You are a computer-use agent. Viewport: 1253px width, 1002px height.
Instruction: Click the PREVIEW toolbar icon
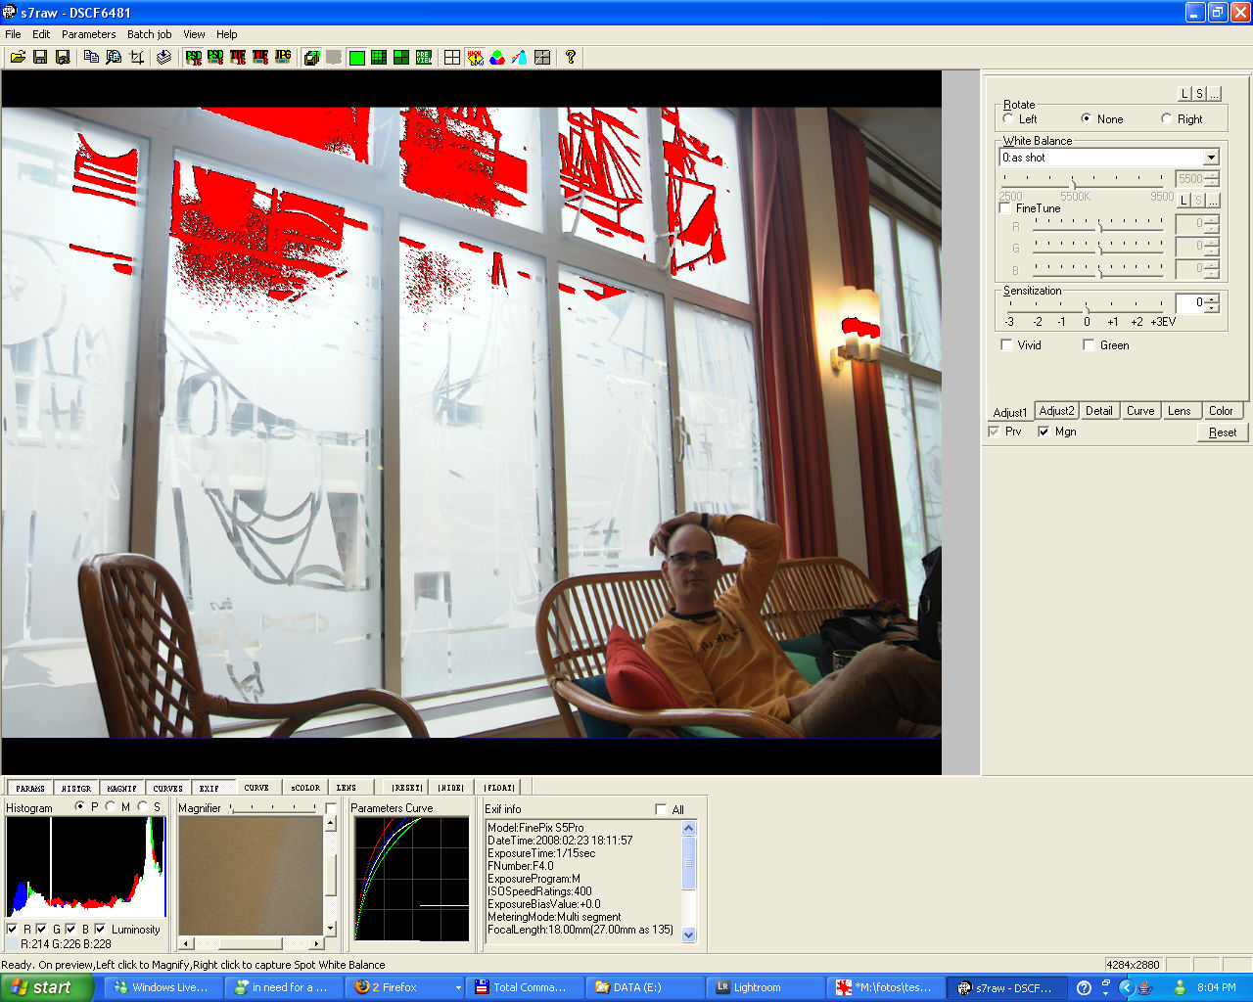[424, 58]
